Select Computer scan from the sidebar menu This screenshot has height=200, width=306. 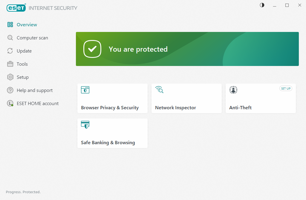32,38
